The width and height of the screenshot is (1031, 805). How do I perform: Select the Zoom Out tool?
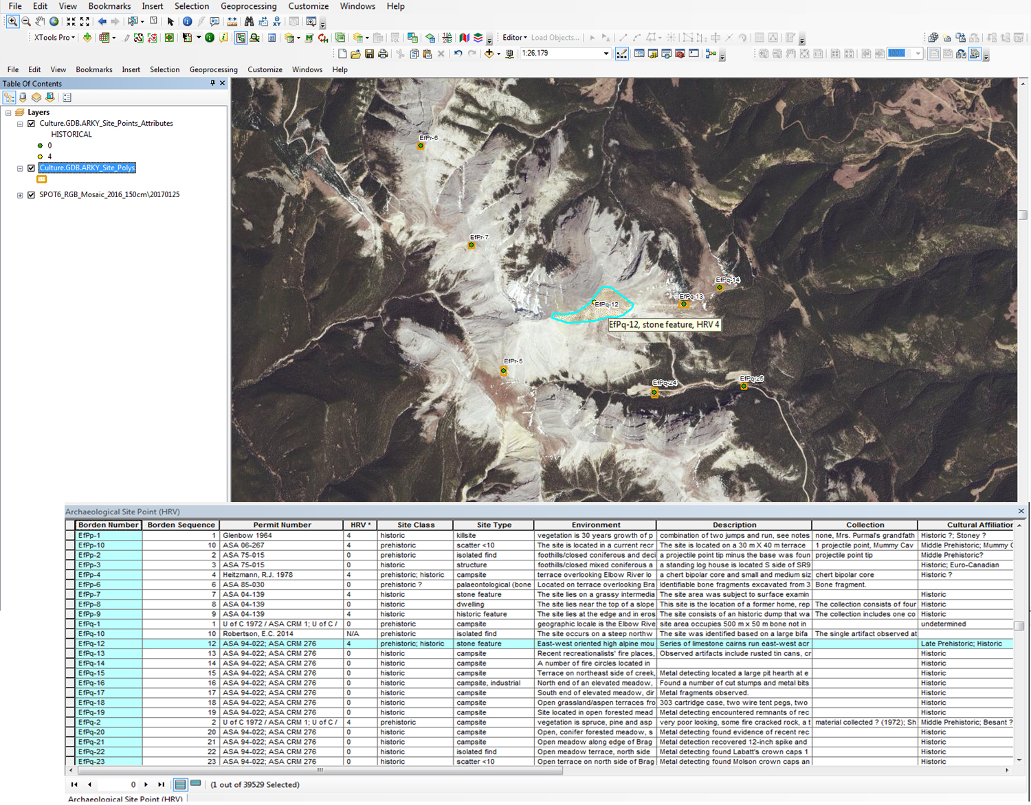[26, 22]
